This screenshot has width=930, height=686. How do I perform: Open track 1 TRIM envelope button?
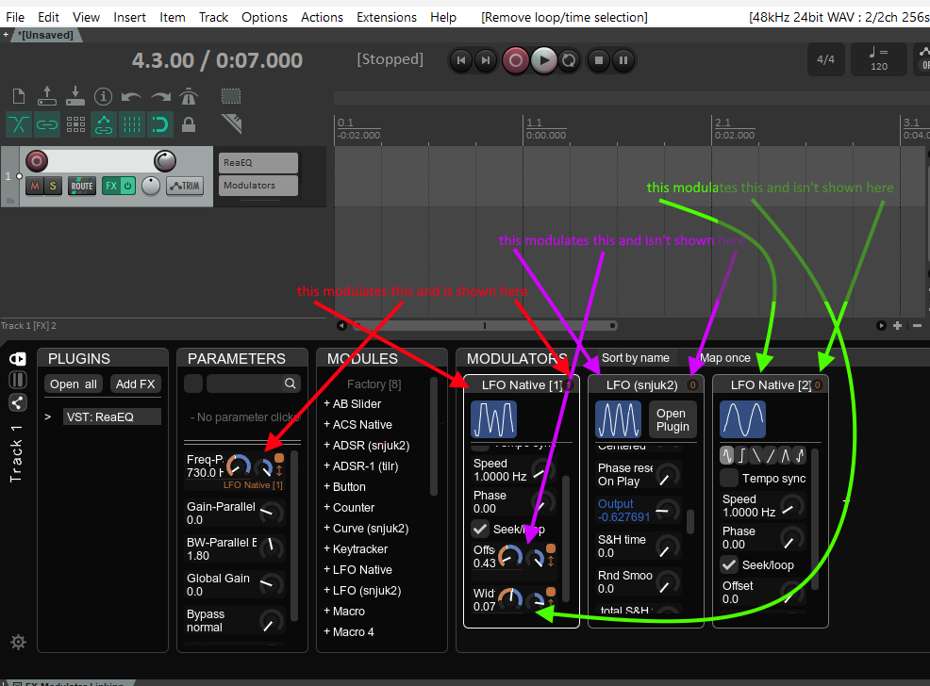[x=185, y=186]
